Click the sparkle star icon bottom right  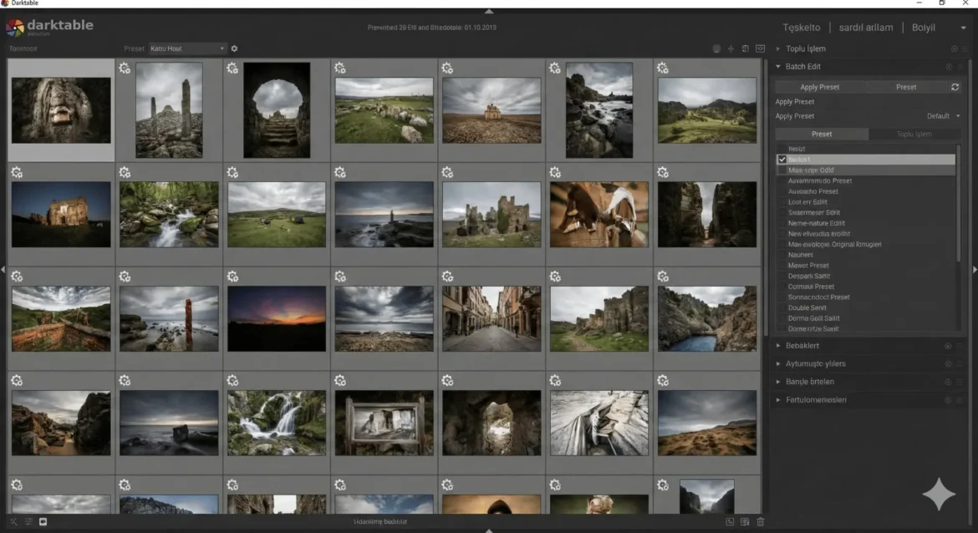click(x=939, y=494)
